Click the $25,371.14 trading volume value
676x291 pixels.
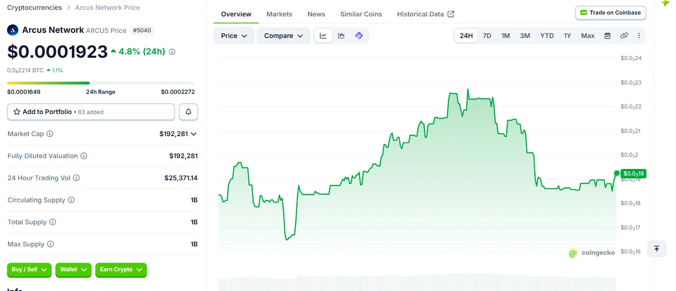(181, 178)
